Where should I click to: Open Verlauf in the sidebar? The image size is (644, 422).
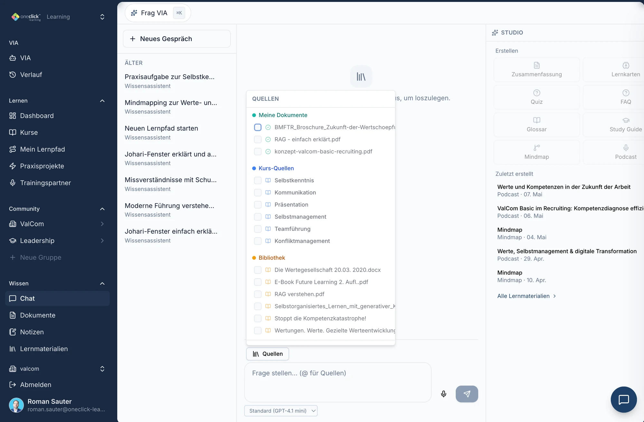pyautogui.click(x=57, y=75)
